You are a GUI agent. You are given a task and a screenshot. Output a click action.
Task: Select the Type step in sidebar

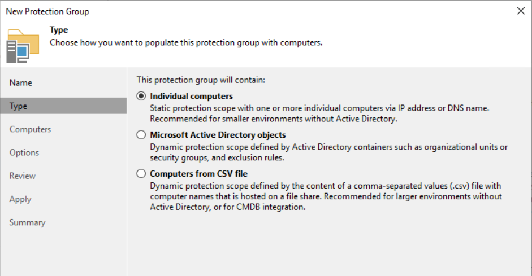19,106
